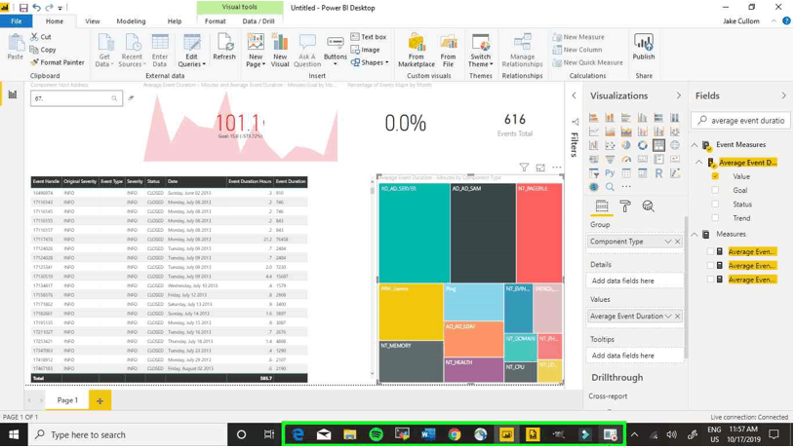Click the Format Painter button
The height and width of the screenshot is (448, 795).
(x=58, y=62)
